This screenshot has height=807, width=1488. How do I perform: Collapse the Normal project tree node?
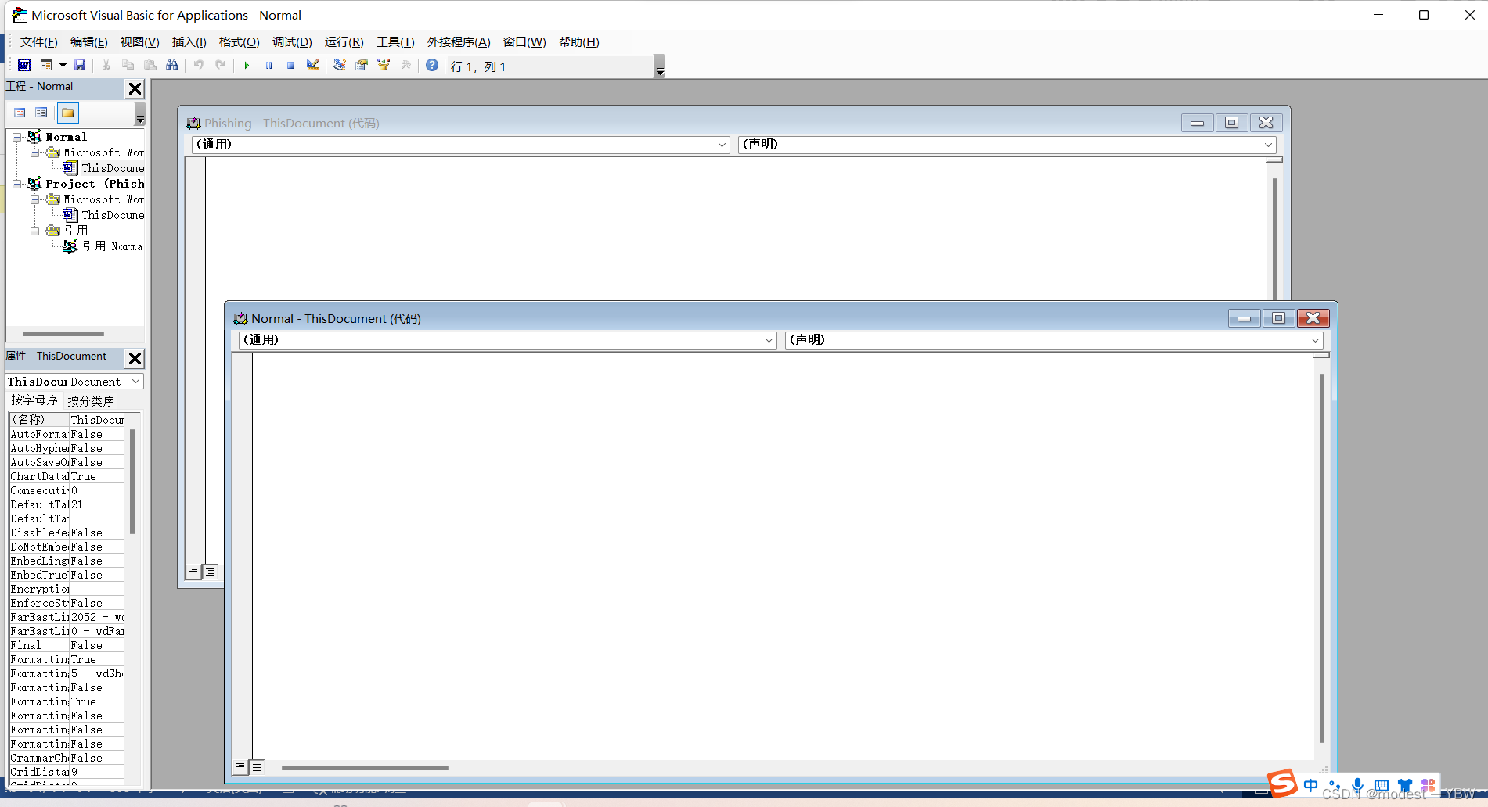pyautogui.click(x=16, y=137)
